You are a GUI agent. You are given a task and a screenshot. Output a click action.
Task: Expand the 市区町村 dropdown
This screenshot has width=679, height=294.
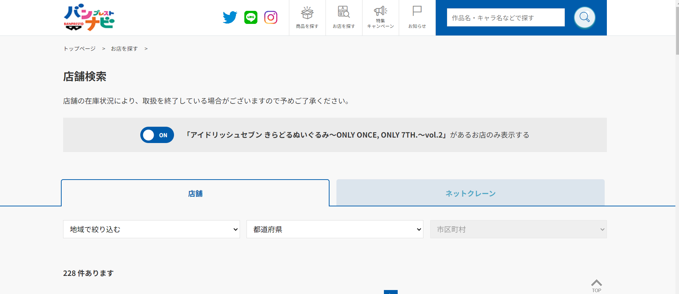coord(518,229)
